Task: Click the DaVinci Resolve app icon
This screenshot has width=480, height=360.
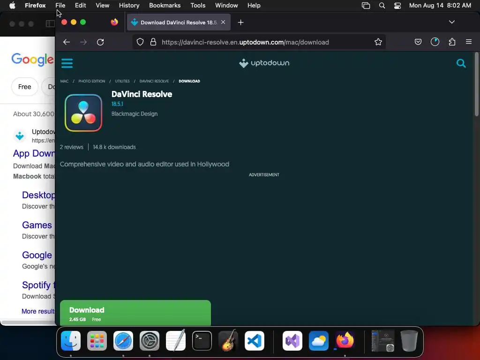Action: click(83, 113)
